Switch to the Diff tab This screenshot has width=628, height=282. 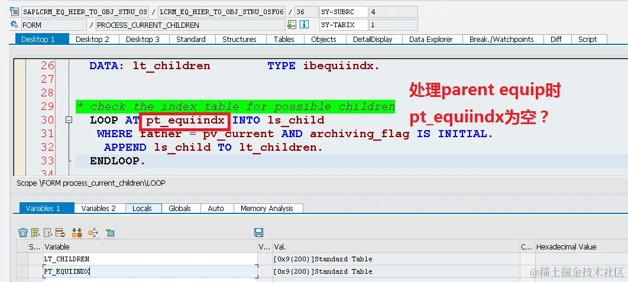(x=557, y=39)
